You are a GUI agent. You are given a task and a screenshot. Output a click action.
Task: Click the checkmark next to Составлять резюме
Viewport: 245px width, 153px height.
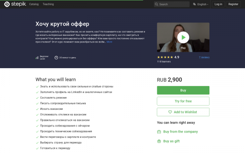tap(37, 98)
